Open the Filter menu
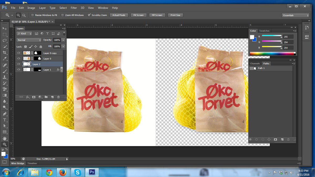The image size is (315, 177). point(74,8)
